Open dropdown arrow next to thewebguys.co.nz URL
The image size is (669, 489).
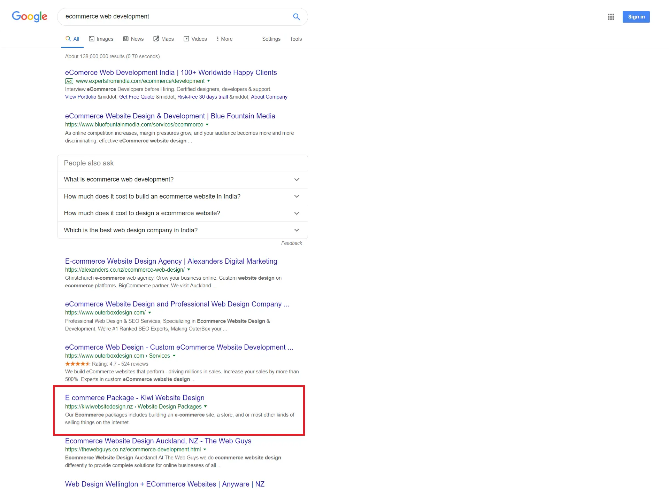[x=205, y=449]
